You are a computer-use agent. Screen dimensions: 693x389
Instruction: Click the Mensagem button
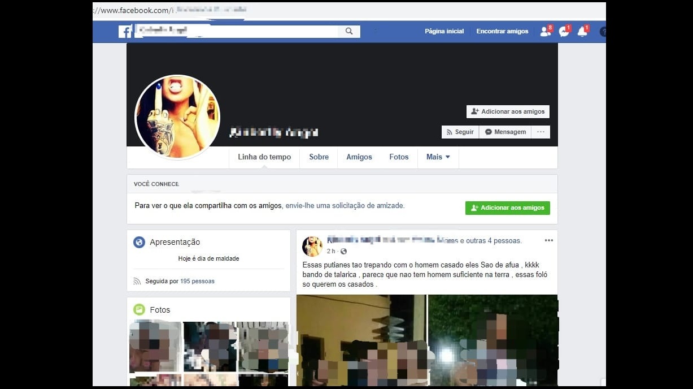(505, 132)
